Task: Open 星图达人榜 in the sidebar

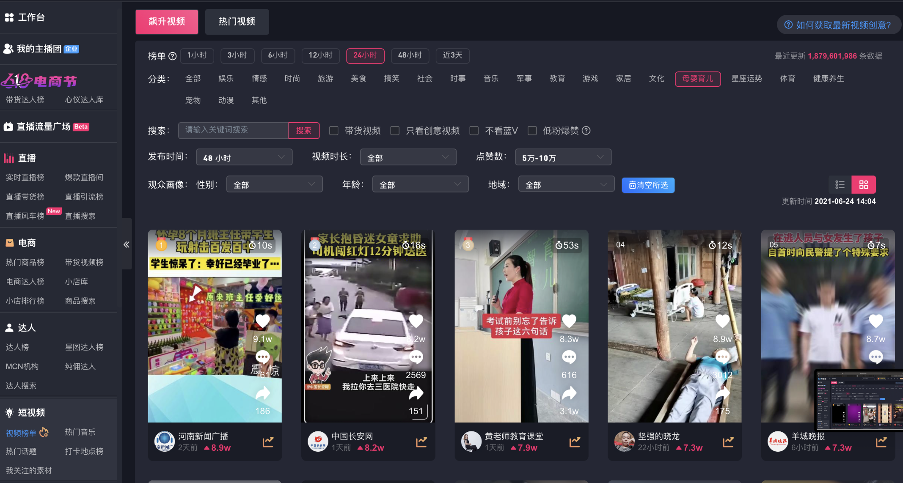Action: [84, 347]
